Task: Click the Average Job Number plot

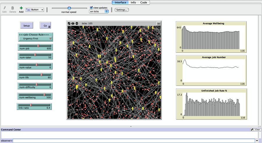Action: click(211, 70)
